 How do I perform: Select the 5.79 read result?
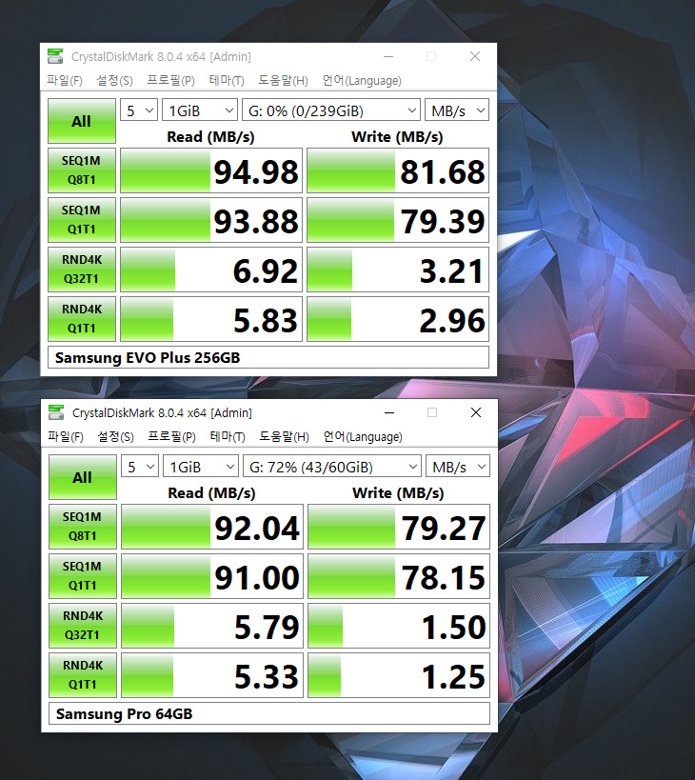(x=212, y=626)
